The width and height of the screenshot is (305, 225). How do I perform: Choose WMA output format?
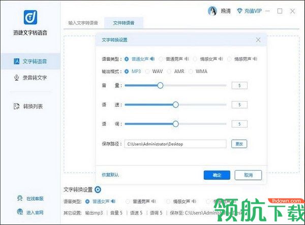(191, 72)
